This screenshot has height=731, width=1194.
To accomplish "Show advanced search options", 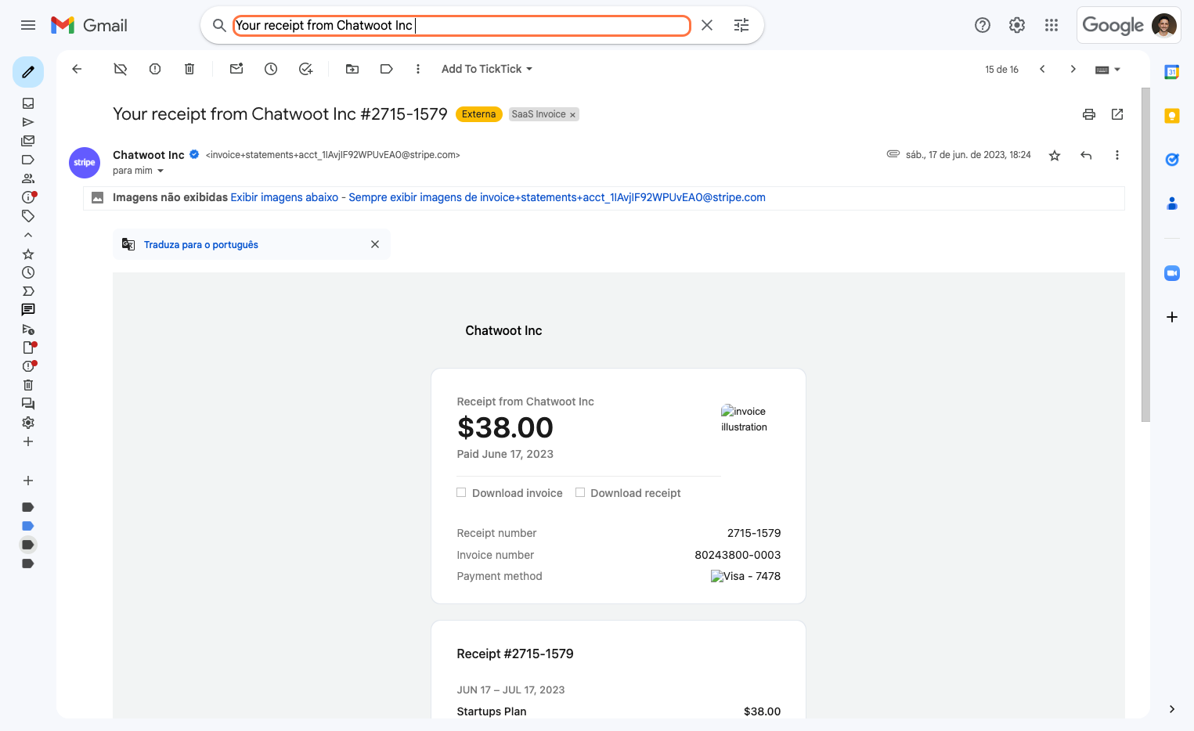I will [741, 25].
